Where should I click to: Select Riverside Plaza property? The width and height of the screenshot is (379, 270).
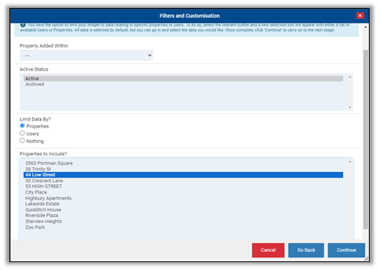click(183, 215)
